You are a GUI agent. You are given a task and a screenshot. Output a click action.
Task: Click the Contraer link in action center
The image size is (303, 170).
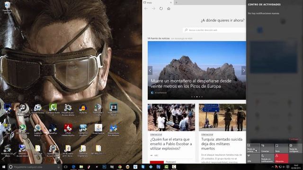click(294, 139)
